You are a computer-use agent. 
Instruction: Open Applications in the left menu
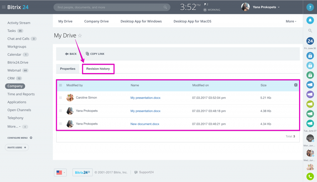pos(17,102)
